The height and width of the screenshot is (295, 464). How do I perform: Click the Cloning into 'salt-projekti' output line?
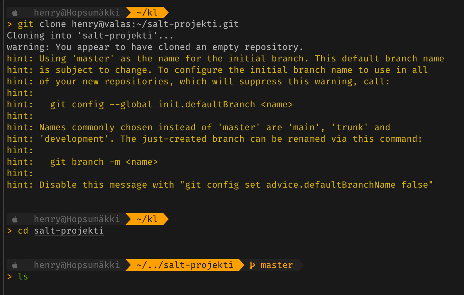click(x=90, y=36)
